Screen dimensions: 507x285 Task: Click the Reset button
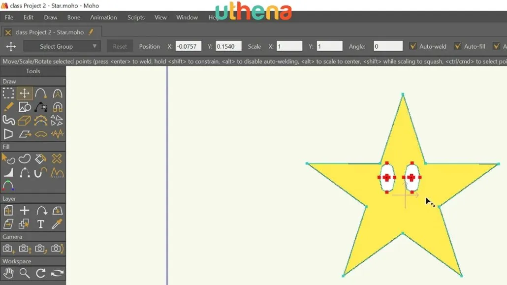point(120,46)
